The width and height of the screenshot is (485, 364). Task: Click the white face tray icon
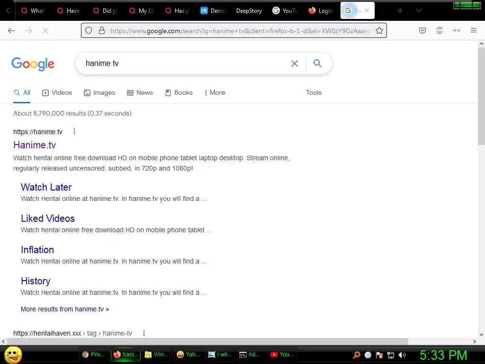tap(368, 355)
